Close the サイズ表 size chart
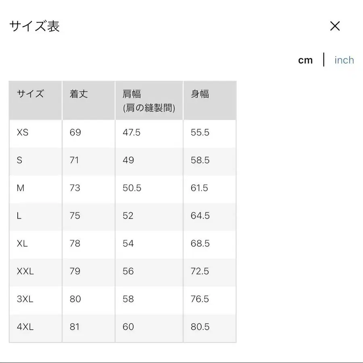This screenshot has height=363, width=363. click(x=335, y=26)
